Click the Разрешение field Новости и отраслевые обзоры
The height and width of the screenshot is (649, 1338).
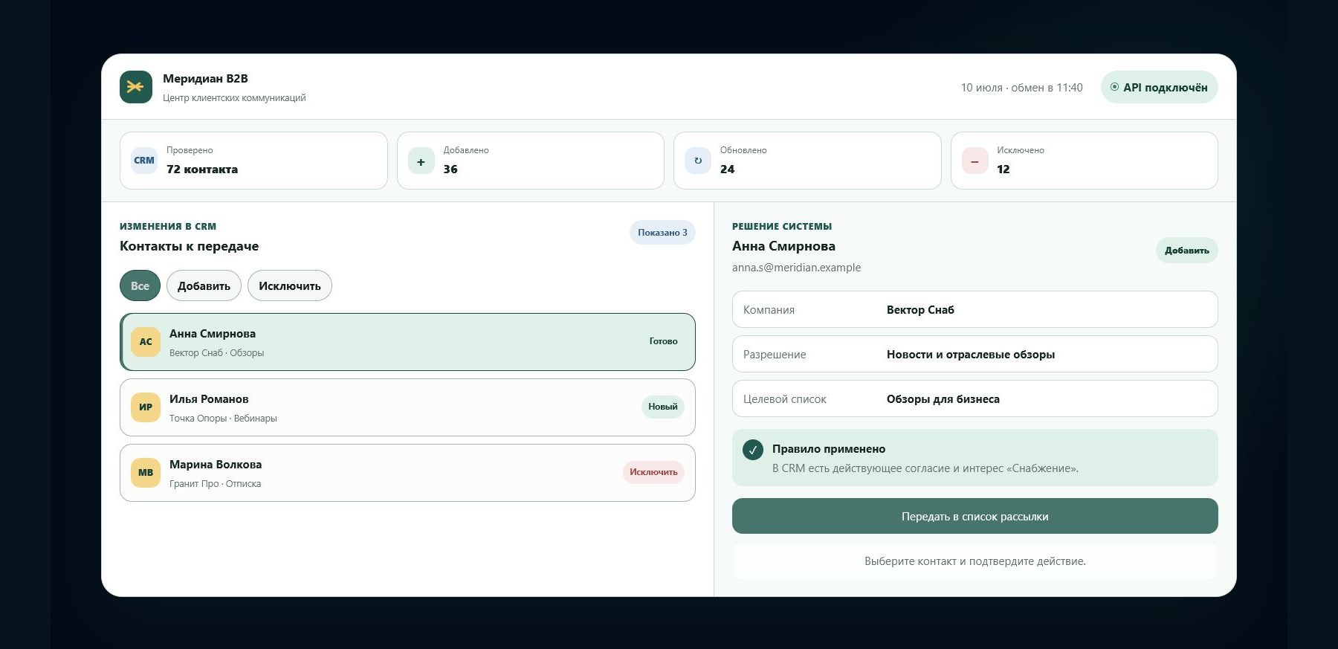pos(975,354)
